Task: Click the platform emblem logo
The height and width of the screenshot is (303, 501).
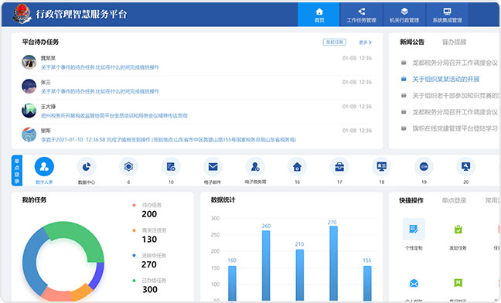Action: tap(22, 14)
